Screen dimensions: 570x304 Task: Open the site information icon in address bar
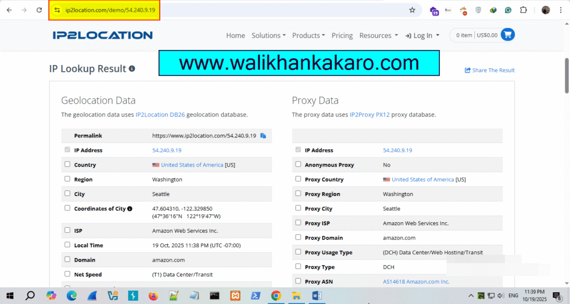coord(57,10)
